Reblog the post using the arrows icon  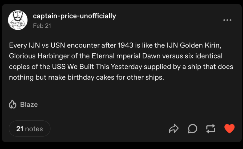coord(210,129)
